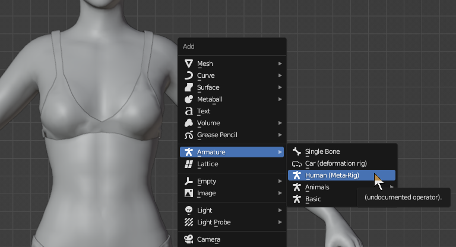Click the Volume cloud icon
The image size is (456, 247).
click(189, 123)
